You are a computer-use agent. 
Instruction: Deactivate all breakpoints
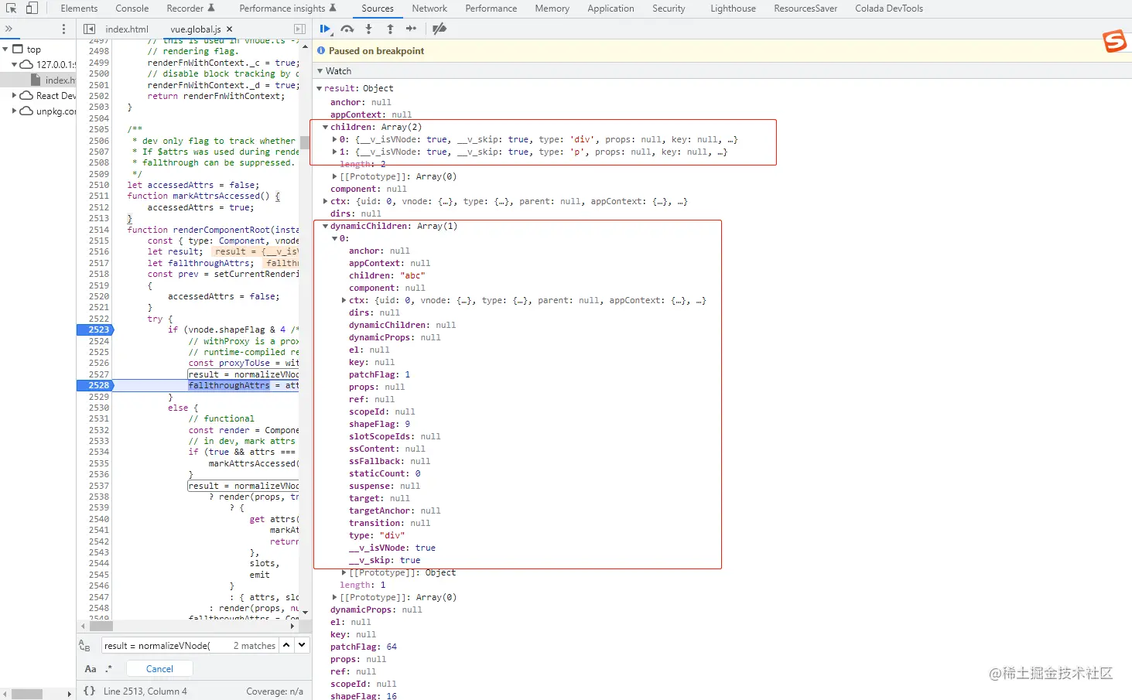439,28
